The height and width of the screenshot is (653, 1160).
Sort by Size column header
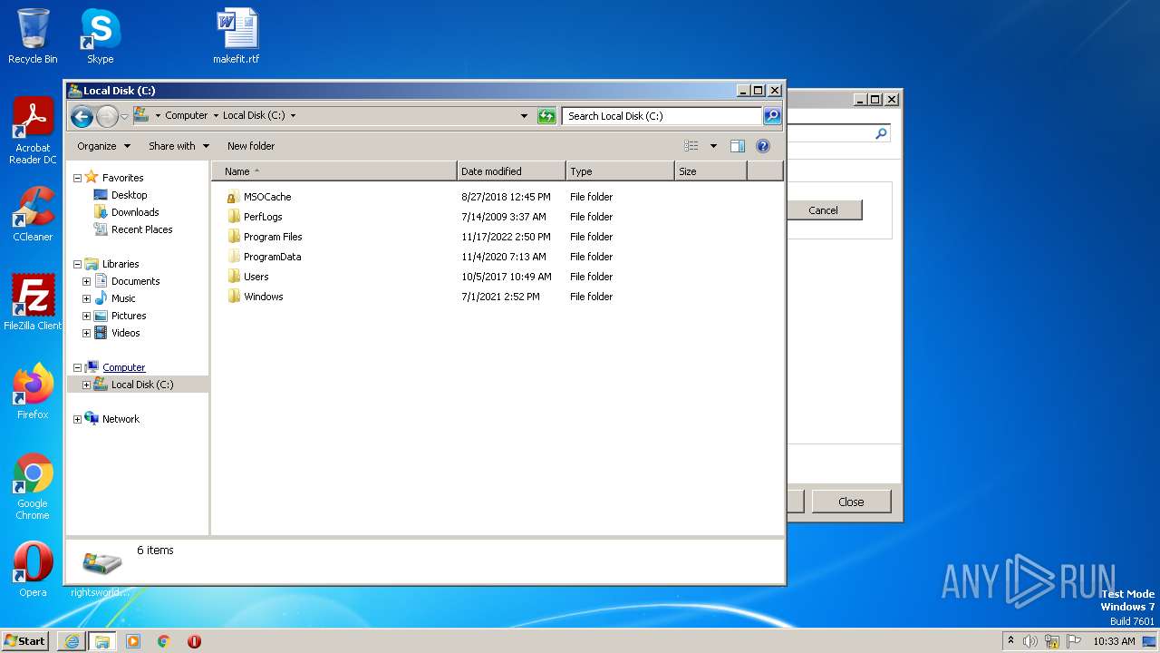[710, 171]
